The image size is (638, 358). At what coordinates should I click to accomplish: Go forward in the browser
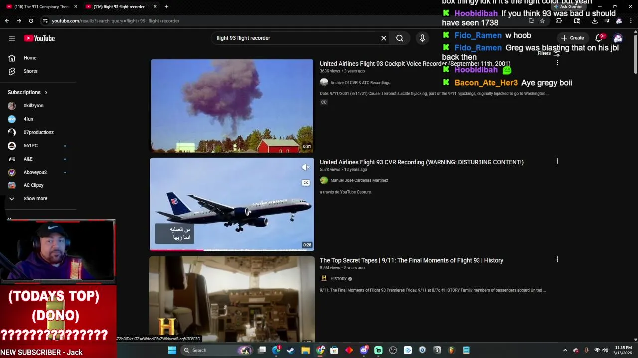[19, 21]
